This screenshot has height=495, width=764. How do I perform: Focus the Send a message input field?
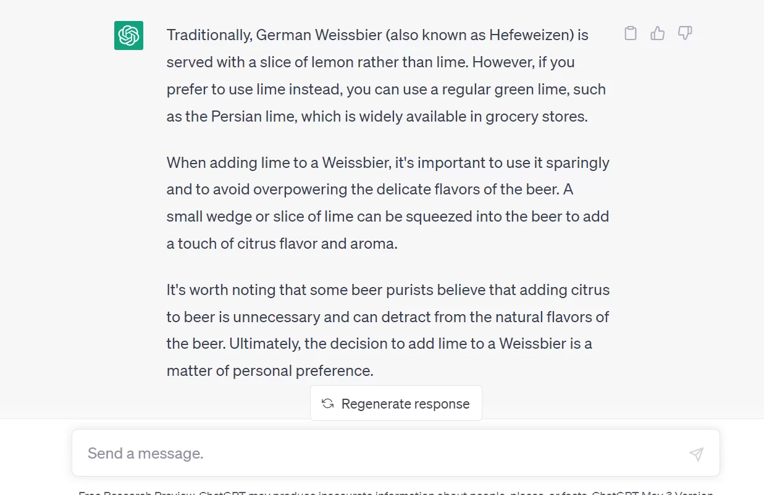tap(396, 453)
